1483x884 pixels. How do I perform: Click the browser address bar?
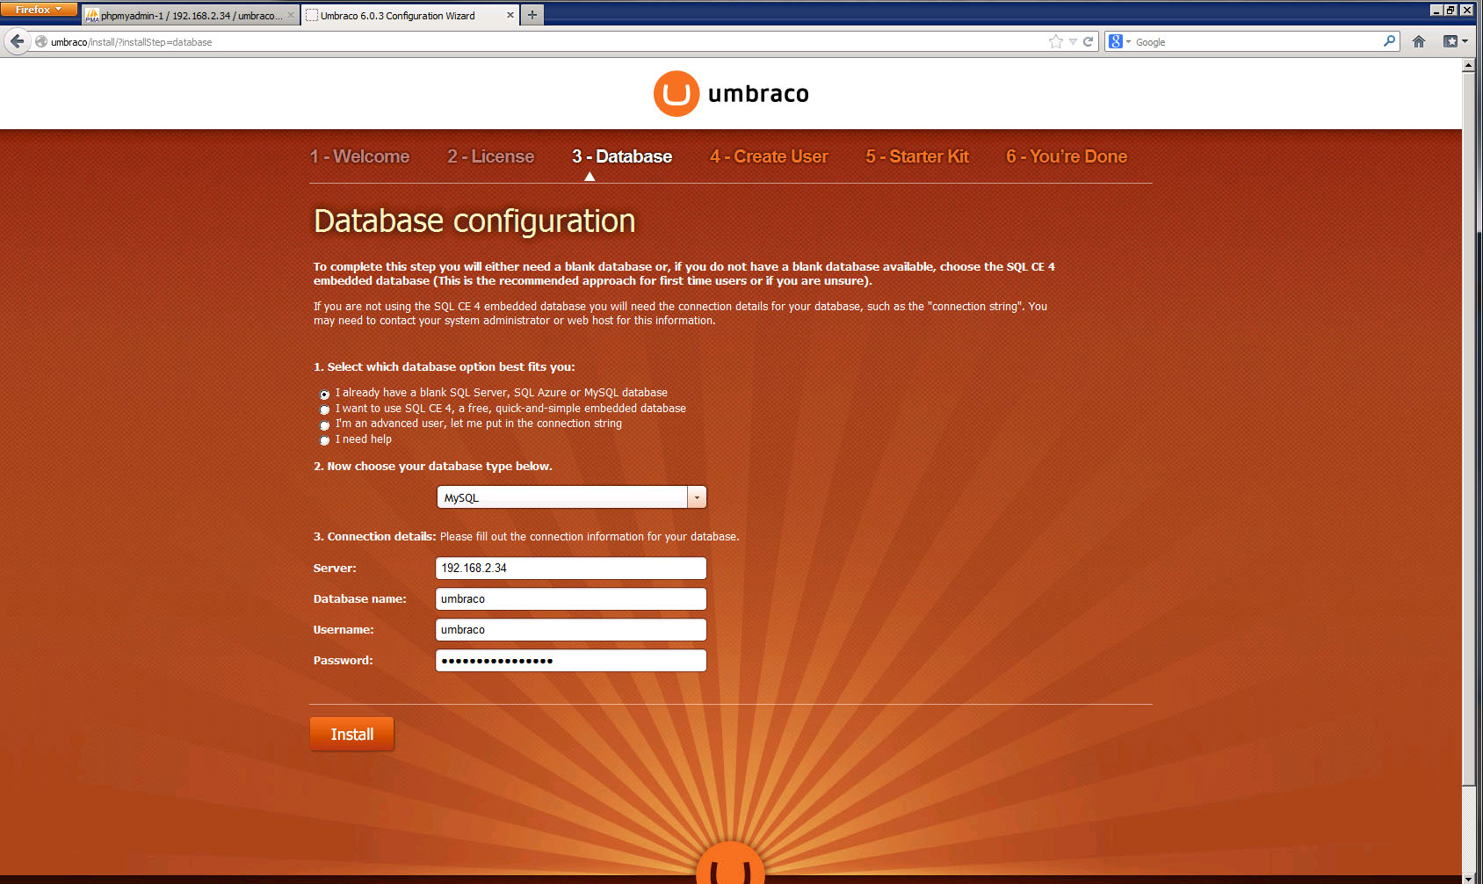tap(545, 41)
